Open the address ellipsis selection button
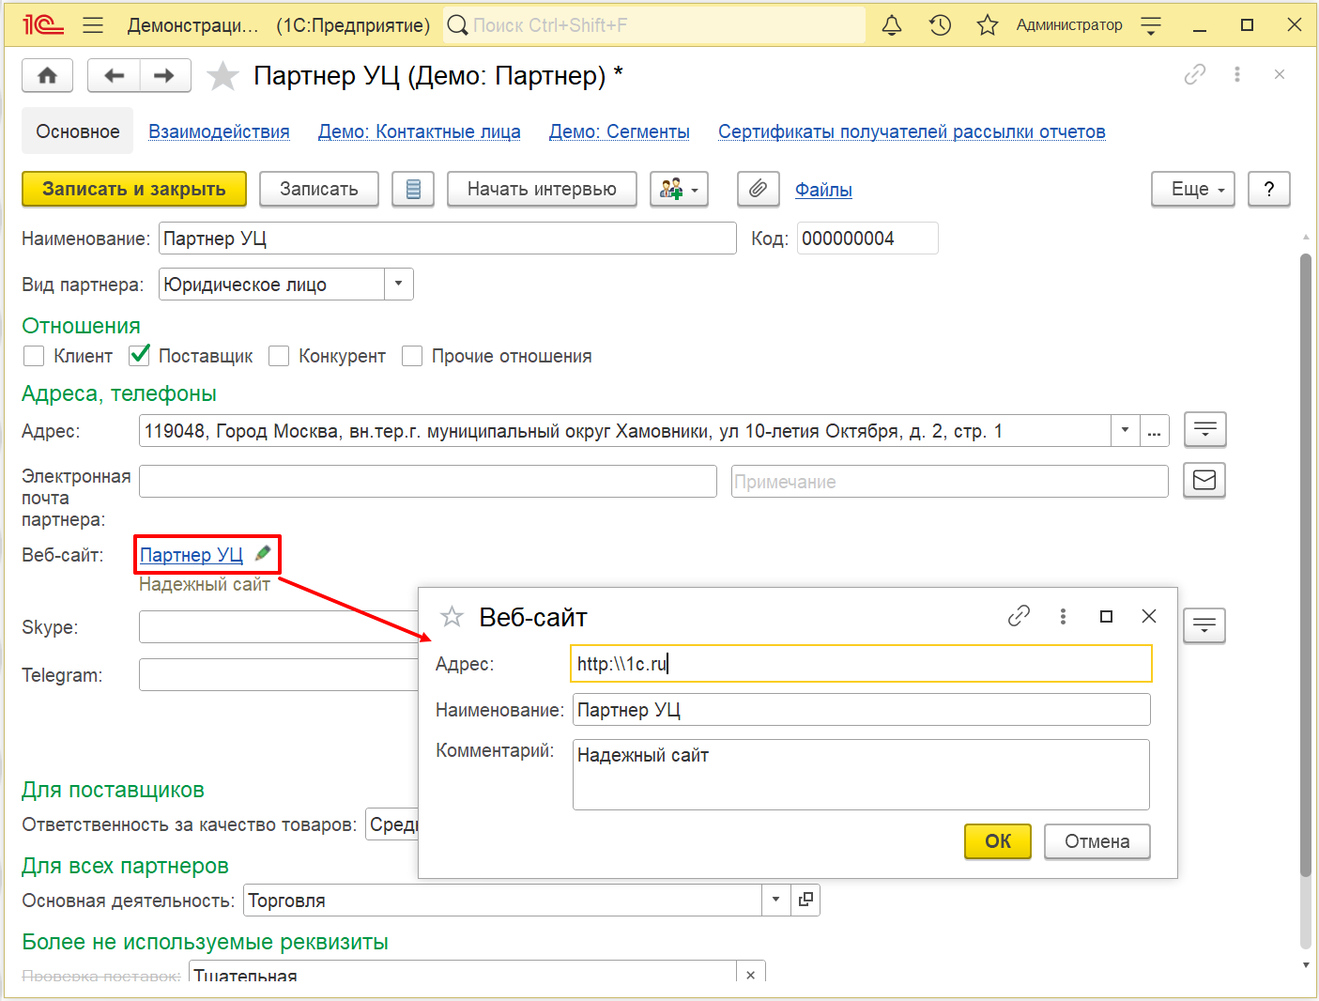This screenshot has height=1001, width=1319. tap(1155, 431)
